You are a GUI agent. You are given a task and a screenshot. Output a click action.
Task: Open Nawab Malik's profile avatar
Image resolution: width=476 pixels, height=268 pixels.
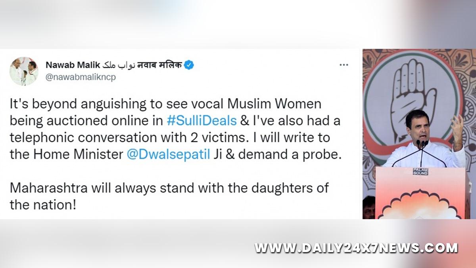24,71
